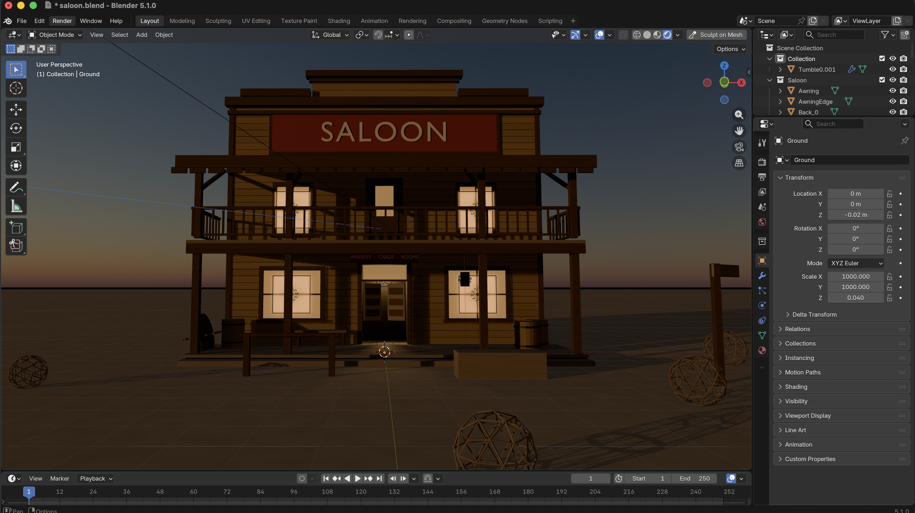This screenshot has width=915, height=513.
Task: Click the Scale Z value field
Action: pyautogui.click(x=855, y=298)
